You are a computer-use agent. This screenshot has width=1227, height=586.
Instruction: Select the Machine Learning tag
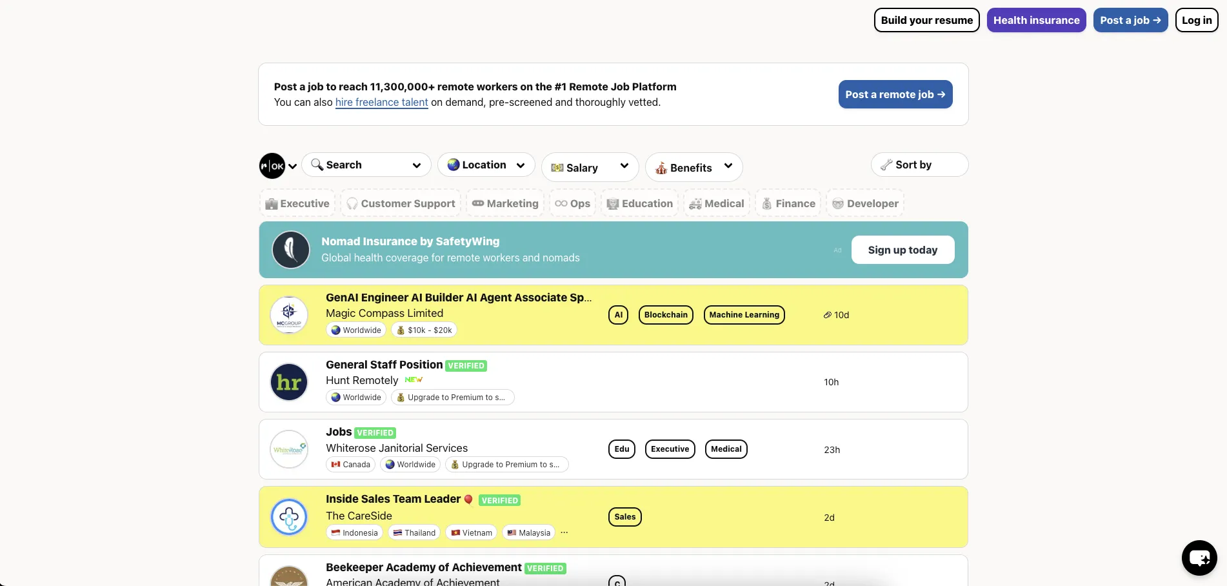pyautogui.click(x=744, y=315)
